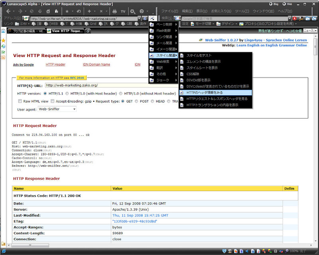Image resolution: width=319 pixels, height=255 pixels.
Task: Open the ニュース ticker dropdown
Action: (x=315, y=31)
